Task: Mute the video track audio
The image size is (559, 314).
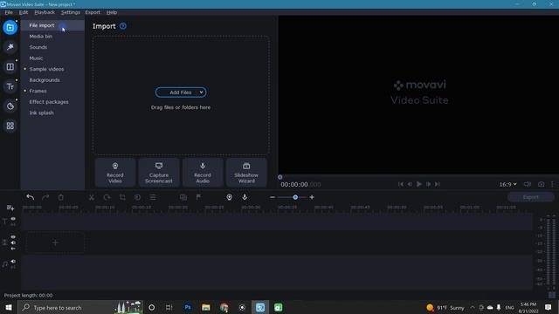Action: 13,242
